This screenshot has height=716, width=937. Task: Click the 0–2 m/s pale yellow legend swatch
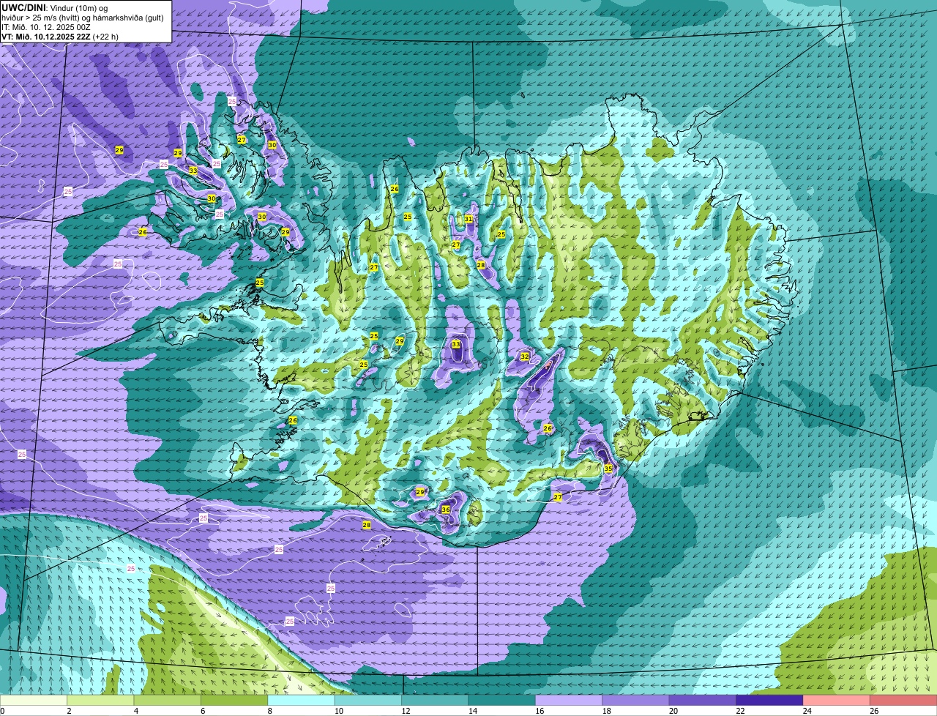(x=34, y=700)
